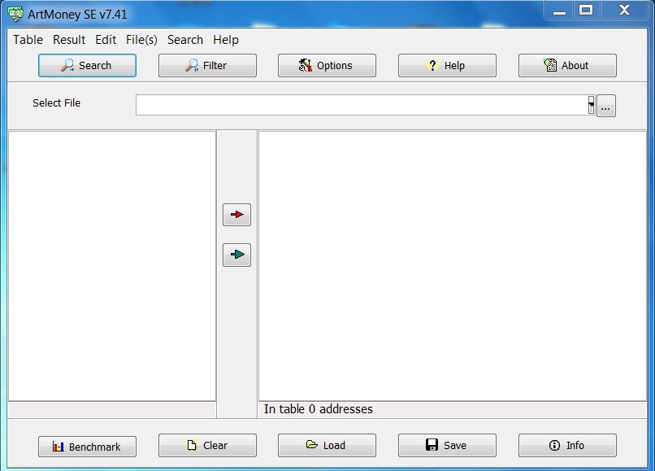Viewport: 655px width, 471px height.
Task: Click the address table area on the right
Action: tap(453, 266)
